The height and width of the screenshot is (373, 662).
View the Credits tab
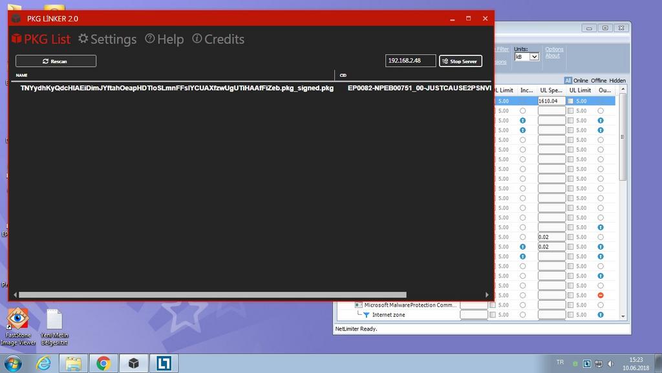(x=219, y=39)
